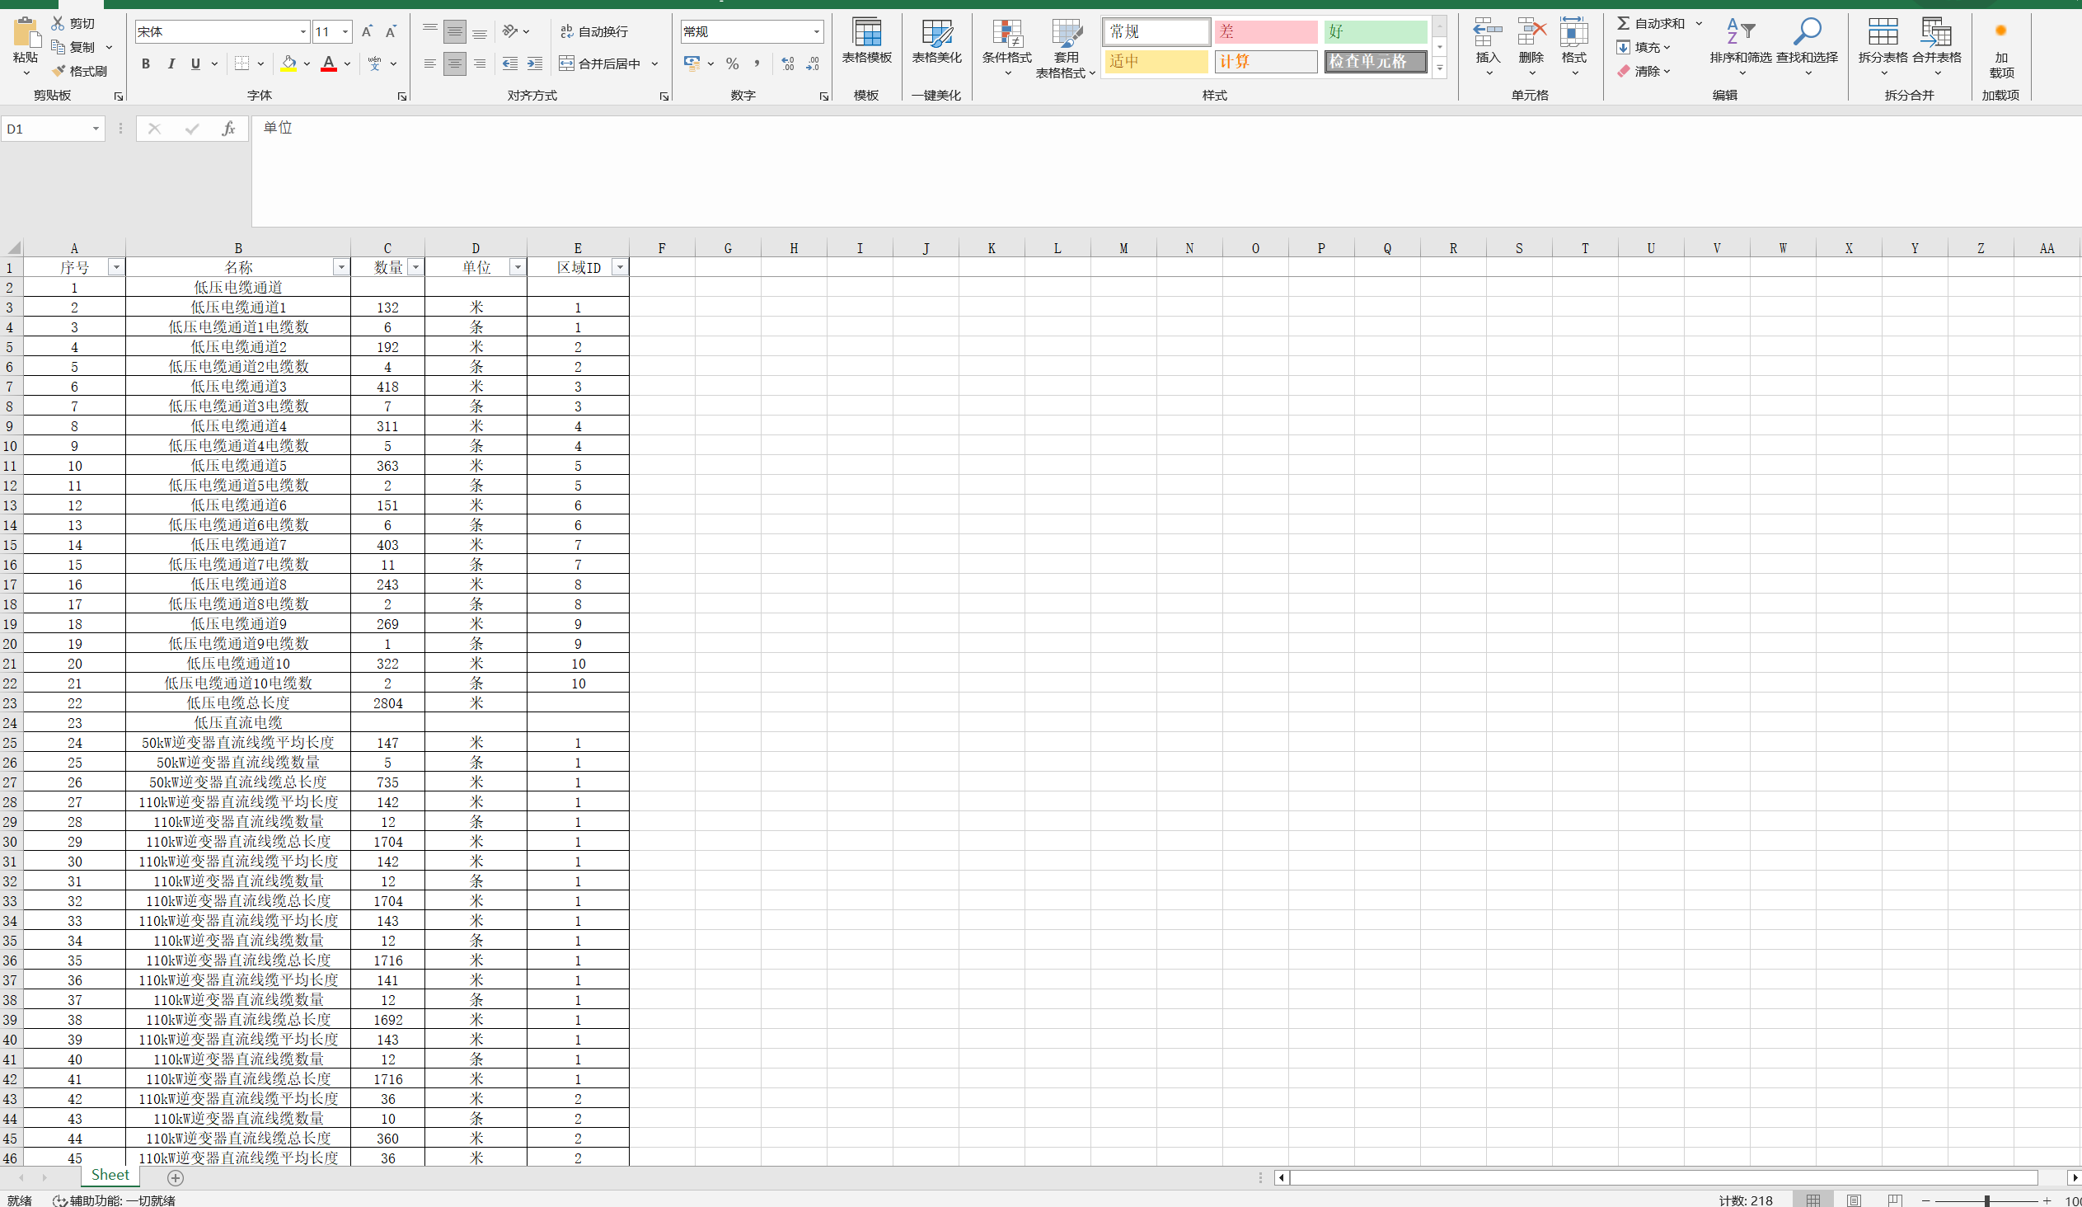Open underline style dropdown arrow
2082x1207 pixels.
215,63
